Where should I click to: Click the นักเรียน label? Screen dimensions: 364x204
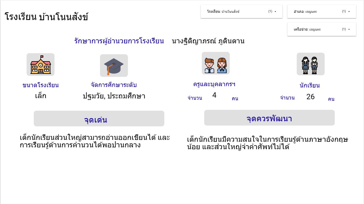tap(309, 86)
